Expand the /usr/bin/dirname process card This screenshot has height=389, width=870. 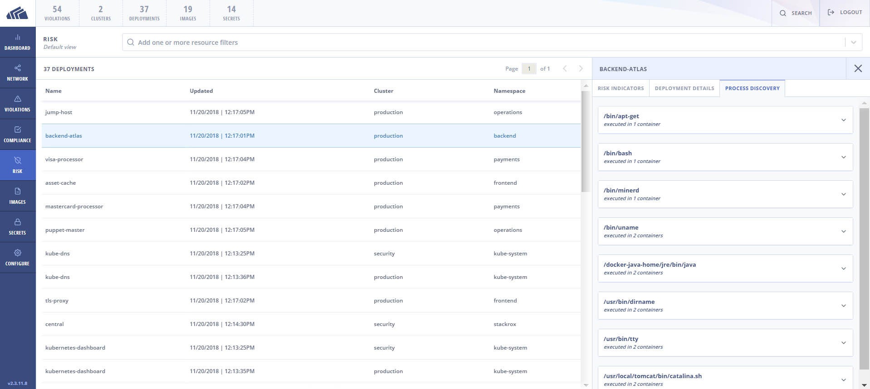click(x=725, y=306)
